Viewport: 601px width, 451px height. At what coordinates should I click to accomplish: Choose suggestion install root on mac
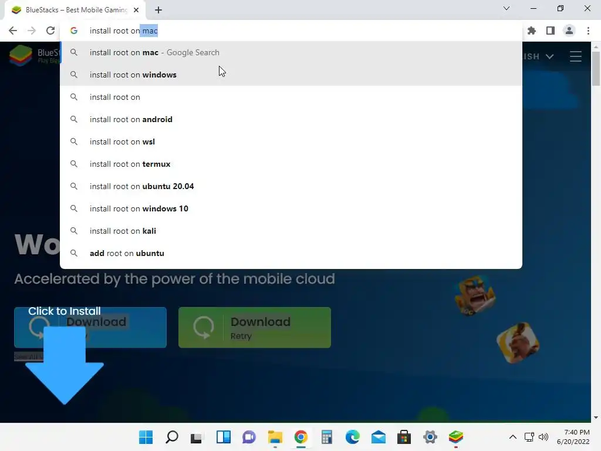click(x=291, y=52)
